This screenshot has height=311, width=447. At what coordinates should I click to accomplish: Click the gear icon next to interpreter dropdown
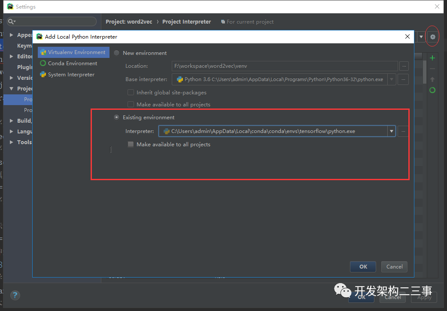pyautogui.click(x=432, y=37)
